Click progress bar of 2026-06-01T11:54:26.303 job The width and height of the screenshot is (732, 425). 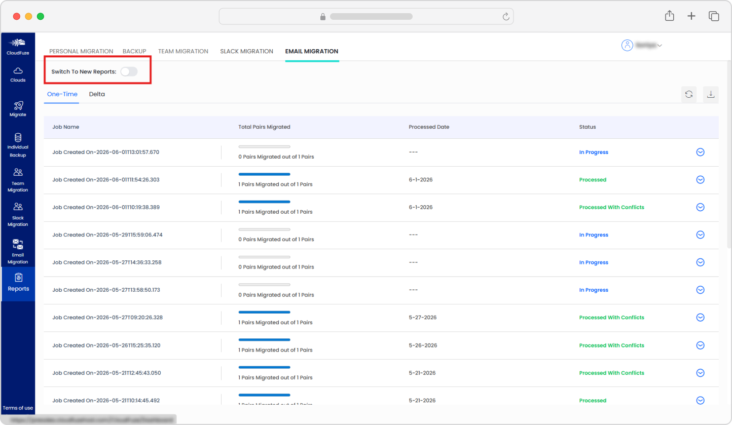[x=265, y=174]
